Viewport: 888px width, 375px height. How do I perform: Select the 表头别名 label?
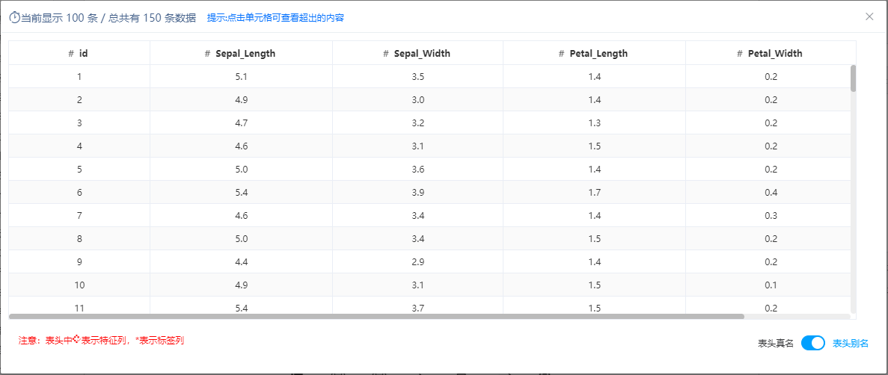point(850,344)
